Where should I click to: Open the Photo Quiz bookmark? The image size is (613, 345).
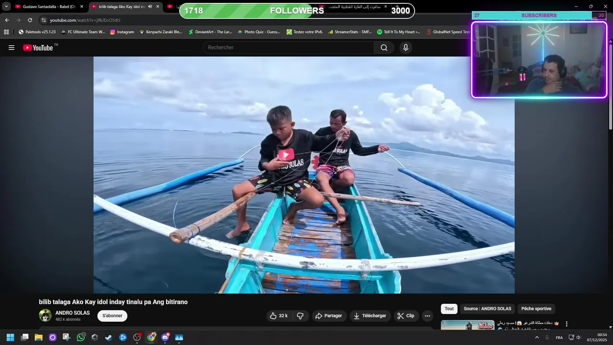pyautogui.click(x=259, y=32)
